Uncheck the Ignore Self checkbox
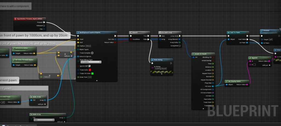This screenshot has width=281, height=126. [x=89, y=66]
